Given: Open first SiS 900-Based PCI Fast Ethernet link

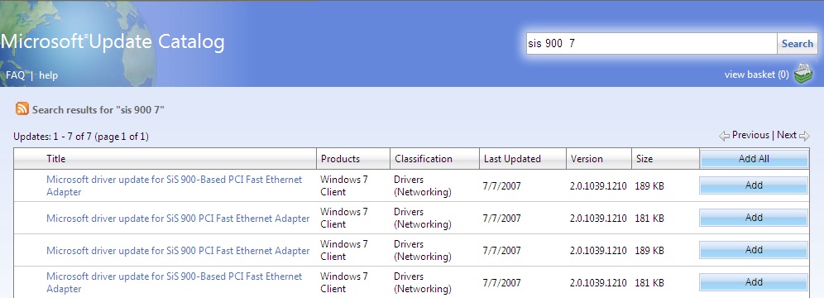Looking at the screenshot, I should click(174, 185).
